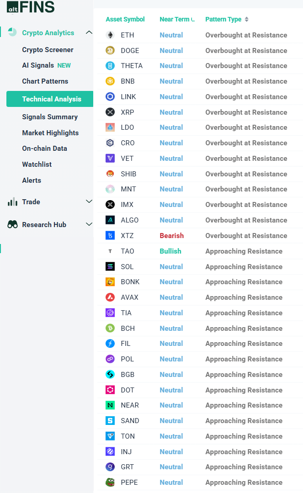Click the Research Hub binoculars icon
This screenshot has width=303, height=493.
click(x=13, y=224)
